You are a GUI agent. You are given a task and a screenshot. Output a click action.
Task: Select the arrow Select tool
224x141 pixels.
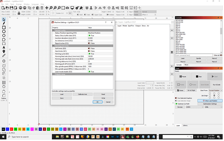[x=4, y=20]
